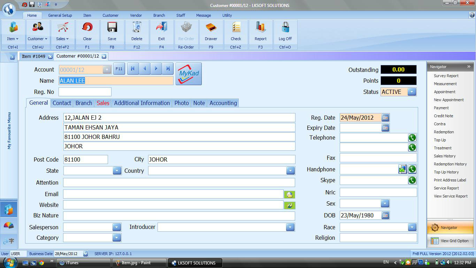Open Item.jpg - Paint from taskbar
476x268 pixels.
[x=139, y=263]
